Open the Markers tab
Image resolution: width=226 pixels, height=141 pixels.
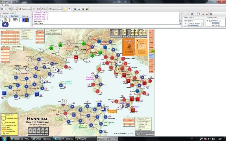[x=25, y=16]
